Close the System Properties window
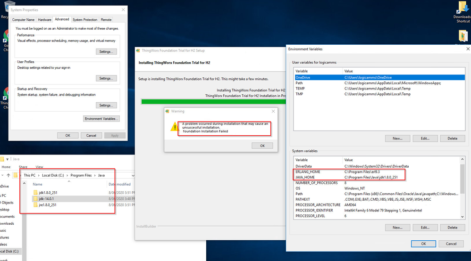This screenshot has width=471, height=261. (123, 10)
